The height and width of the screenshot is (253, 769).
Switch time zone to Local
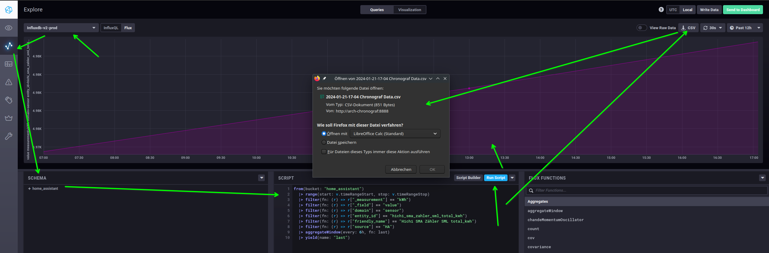687,10
